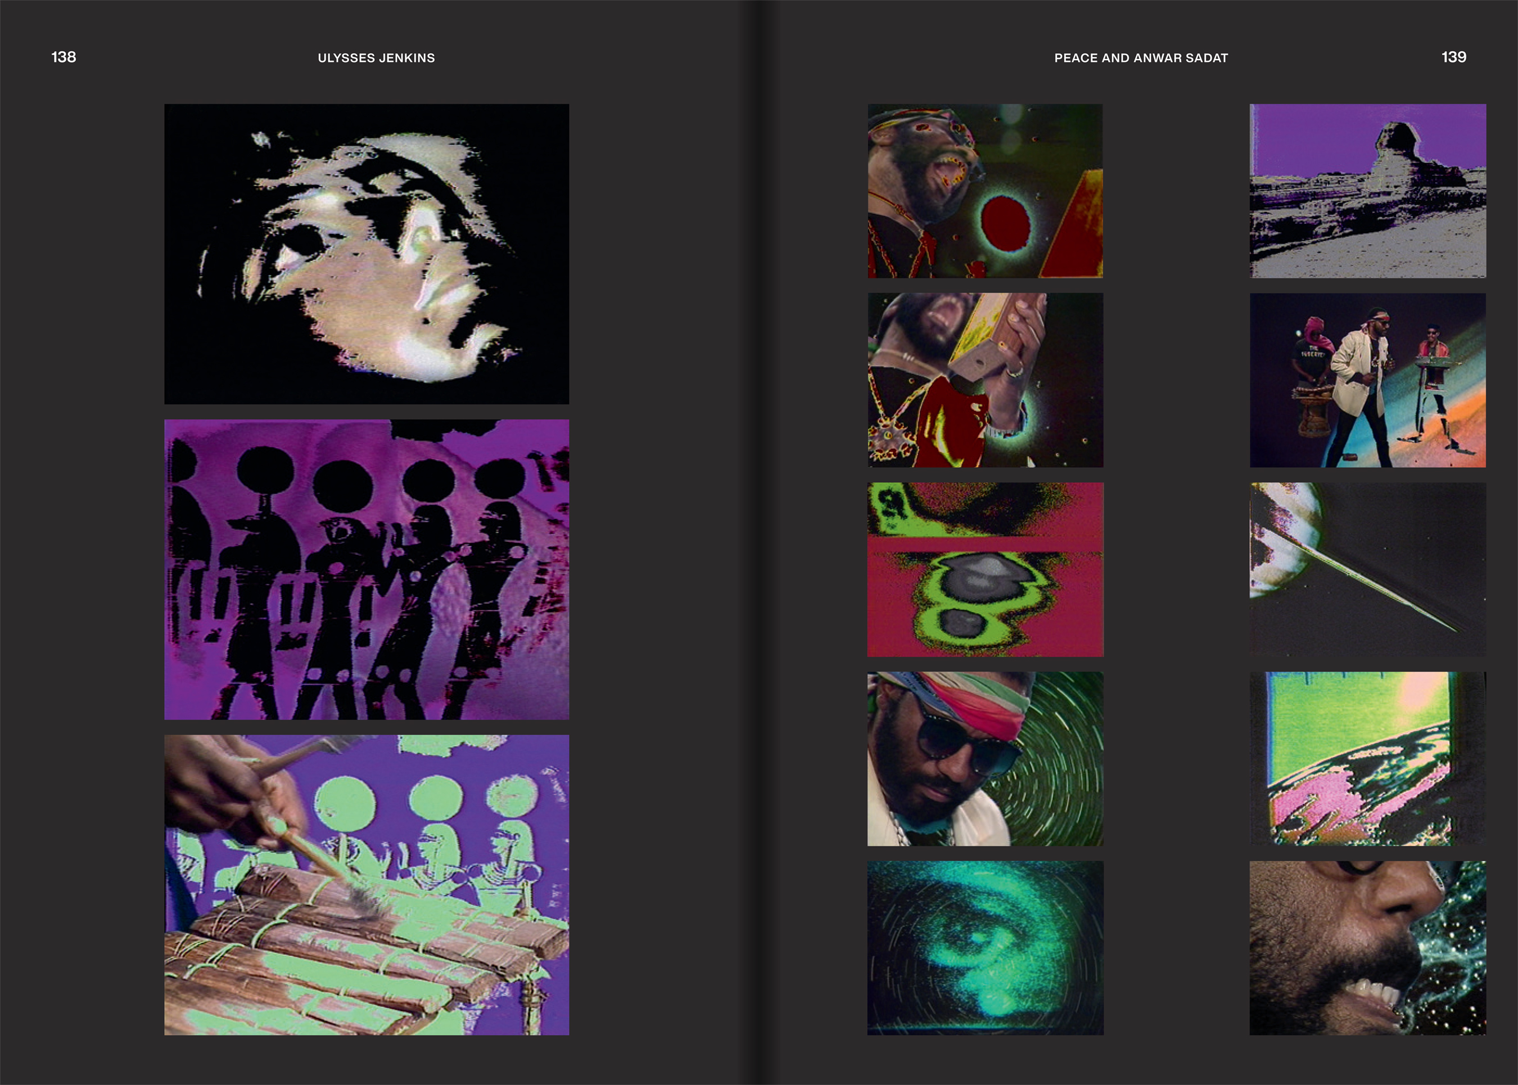1518x1085 pixels.
Task: Select the man holding wooden block still
Action: click(x=985, y=380)
